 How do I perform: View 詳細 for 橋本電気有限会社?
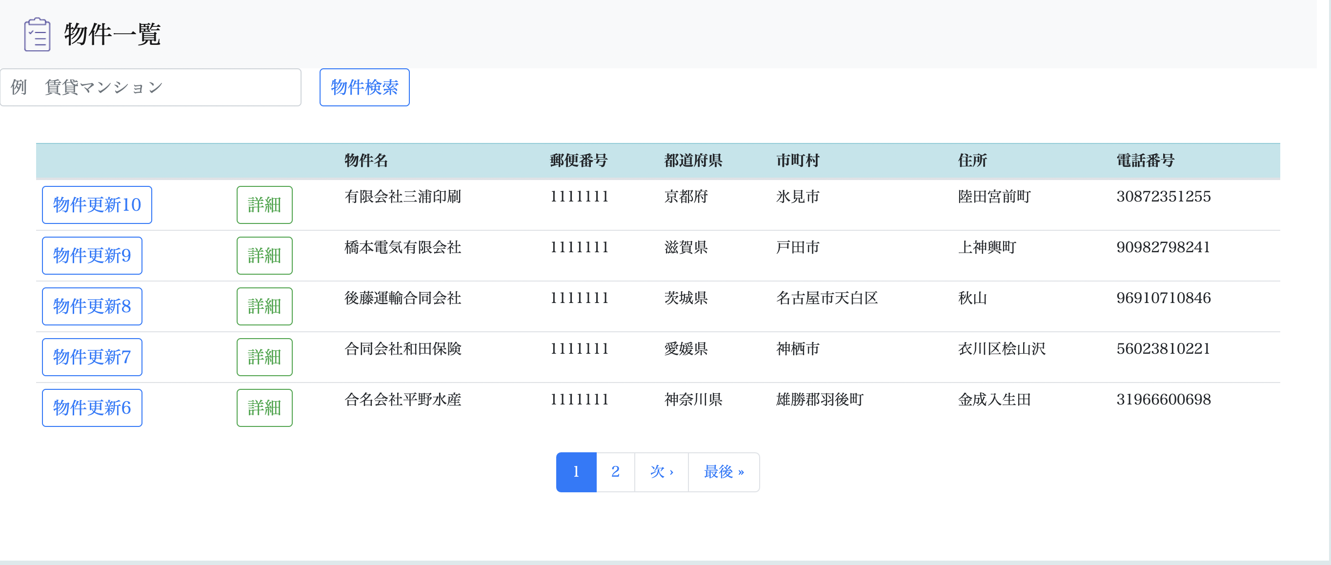(264, 255)
